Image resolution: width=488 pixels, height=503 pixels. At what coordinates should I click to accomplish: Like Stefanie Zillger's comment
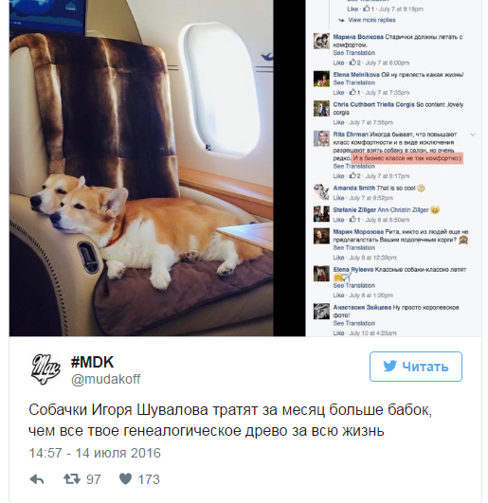pyautogui.click(x=338, y=220)
